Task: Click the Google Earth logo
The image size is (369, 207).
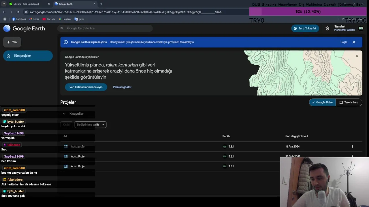Action: coord(24,28)
